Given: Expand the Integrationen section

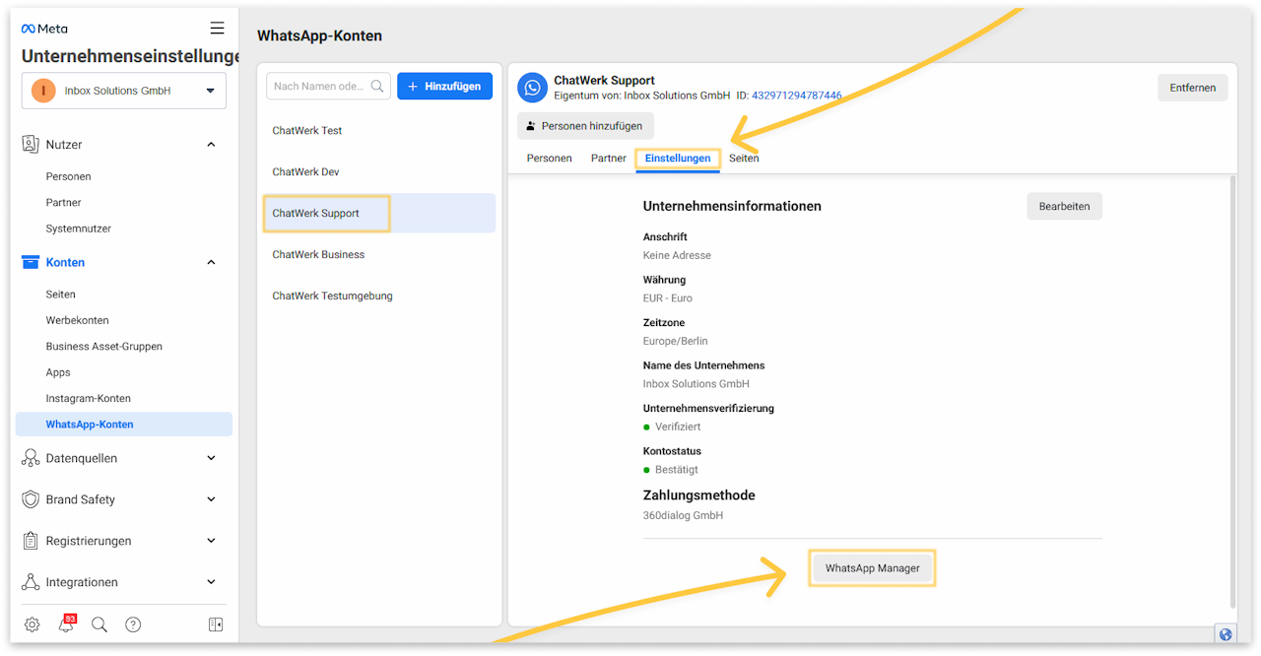Looking at the screenshot, I should tap(211, 582).
